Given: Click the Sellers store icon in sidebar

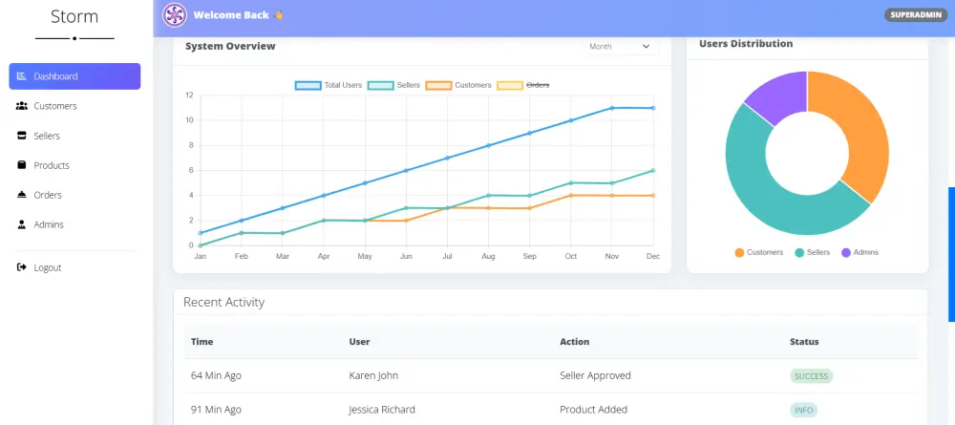Looking at the screenshot, I should pyautogui.click(x=22, y=136).
